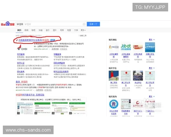Switch to the 文库 tab
This screenshot has width=171, height=137.
point(76,30)
